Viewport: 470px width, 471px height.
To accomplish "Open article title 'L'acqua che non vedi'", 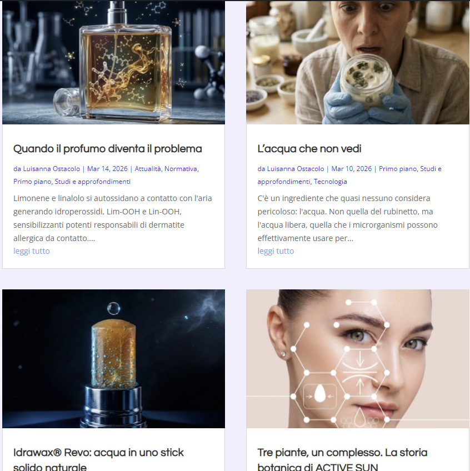I will (x=309, y=149).
